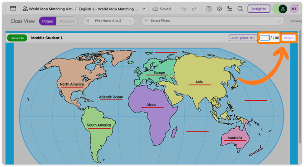Click the Turned In status badge
Screen dimensions: 304x167
tap(17, 38)
